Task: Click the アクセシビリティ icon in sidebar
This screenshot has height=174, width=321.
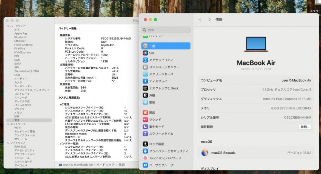Action: click(x=145, y=60)
